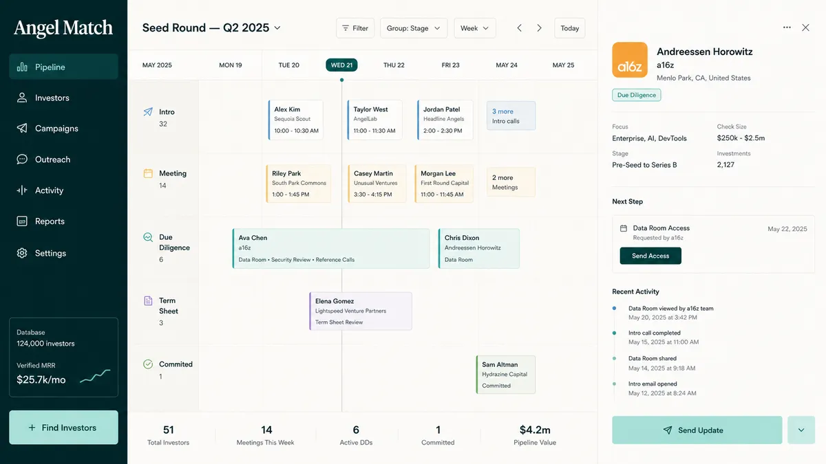Jump to Today
826x464 pixels.
click(x=570, y=28)
